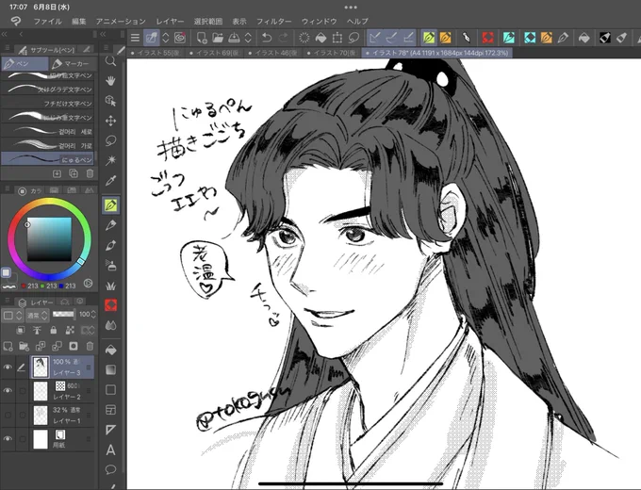Select the Operation object tool
The height and width of the screenshot is (490, 641).
coord(110,101)
